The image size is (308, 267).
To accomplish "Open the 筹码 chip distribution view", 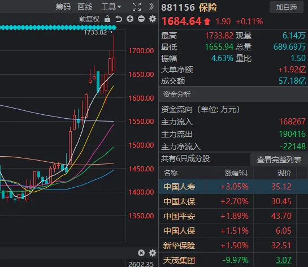I will [63, 7].
